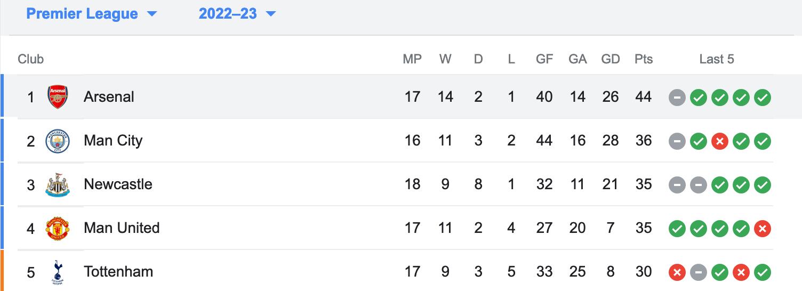Click Man United's red loss icon
Image resolution: width=802 pixels, height=291 pixels.
(x=763, y=229)
